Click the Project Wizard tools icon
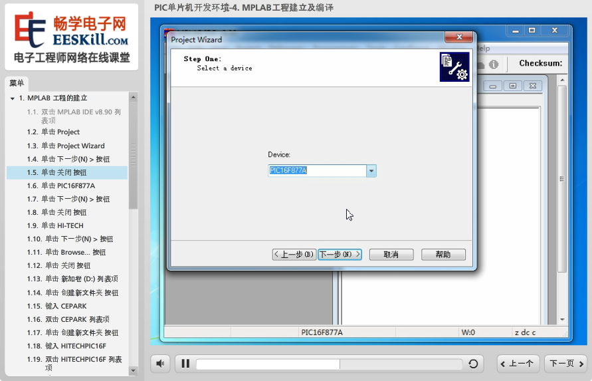The width and height of the screenshot is (592, 381). 454,67
